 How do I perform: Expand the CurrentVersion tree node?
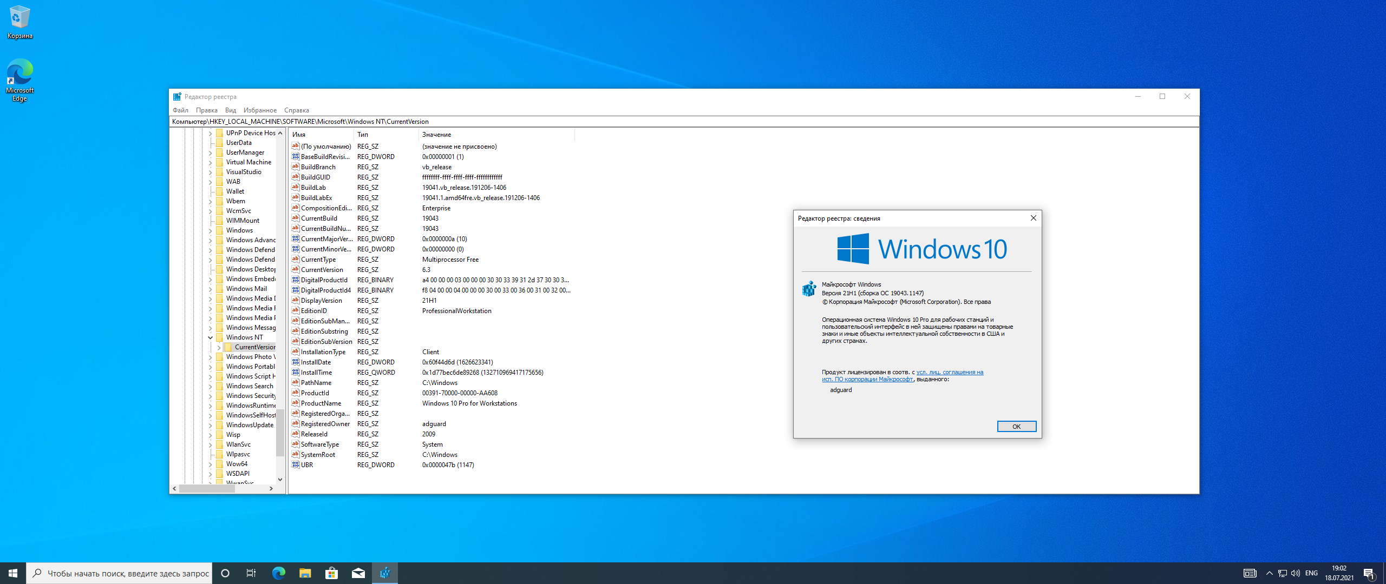[x=219, y=347]
